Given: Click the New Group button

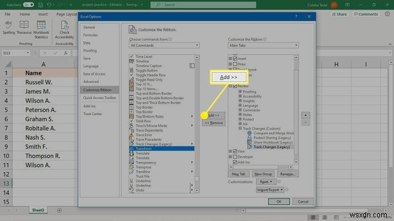Looking at the screenshot, I should point(263,174).
